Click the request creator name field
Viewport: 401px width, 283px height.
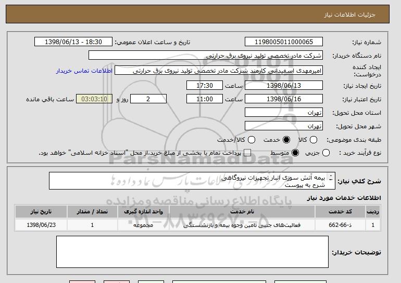(x=219, y=71)
